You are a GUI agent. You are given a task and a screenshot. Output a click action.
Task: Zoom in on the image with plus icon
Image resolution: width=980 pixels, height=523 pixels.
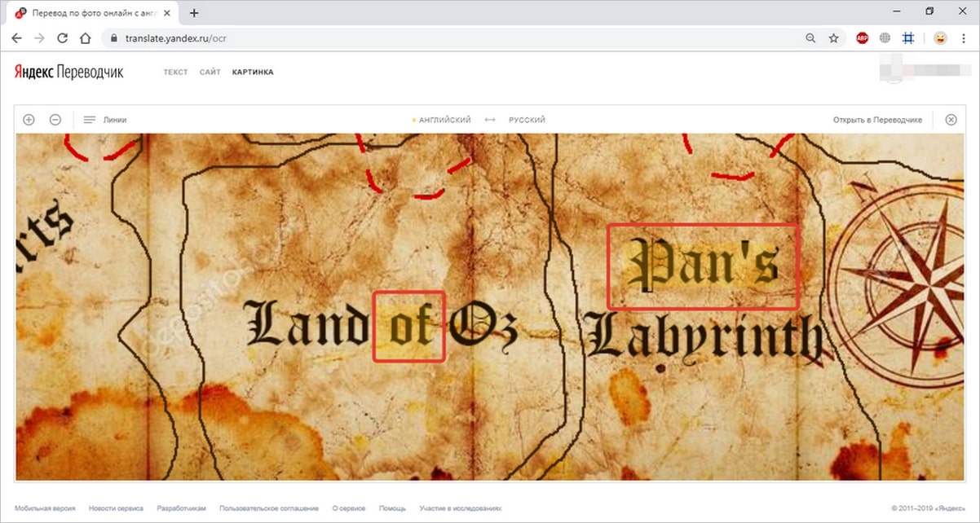29,120
